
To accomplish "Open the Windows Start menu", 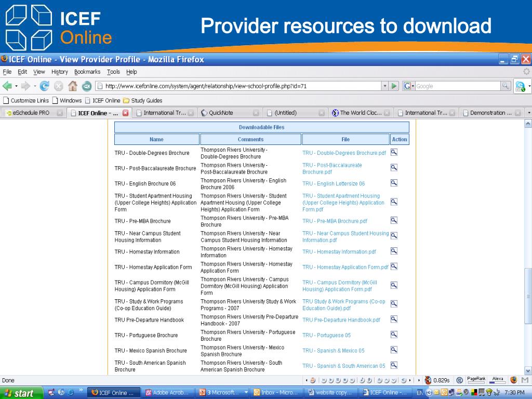I will coord(21,393).
